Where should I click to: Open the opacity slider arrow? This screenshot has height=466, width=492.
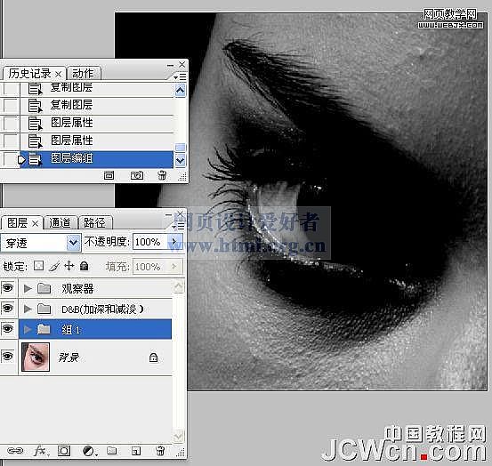coord(173,242)
